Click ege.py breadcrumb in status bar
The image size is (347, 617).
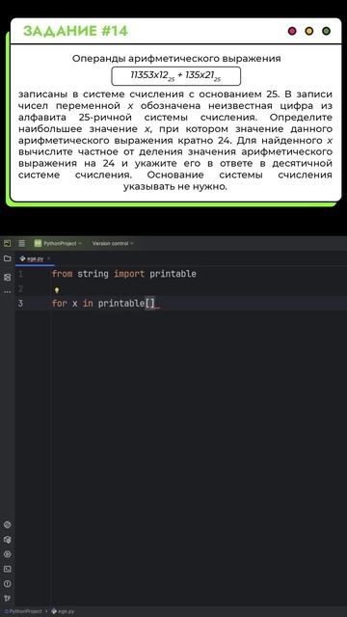(x=63, y=611)
